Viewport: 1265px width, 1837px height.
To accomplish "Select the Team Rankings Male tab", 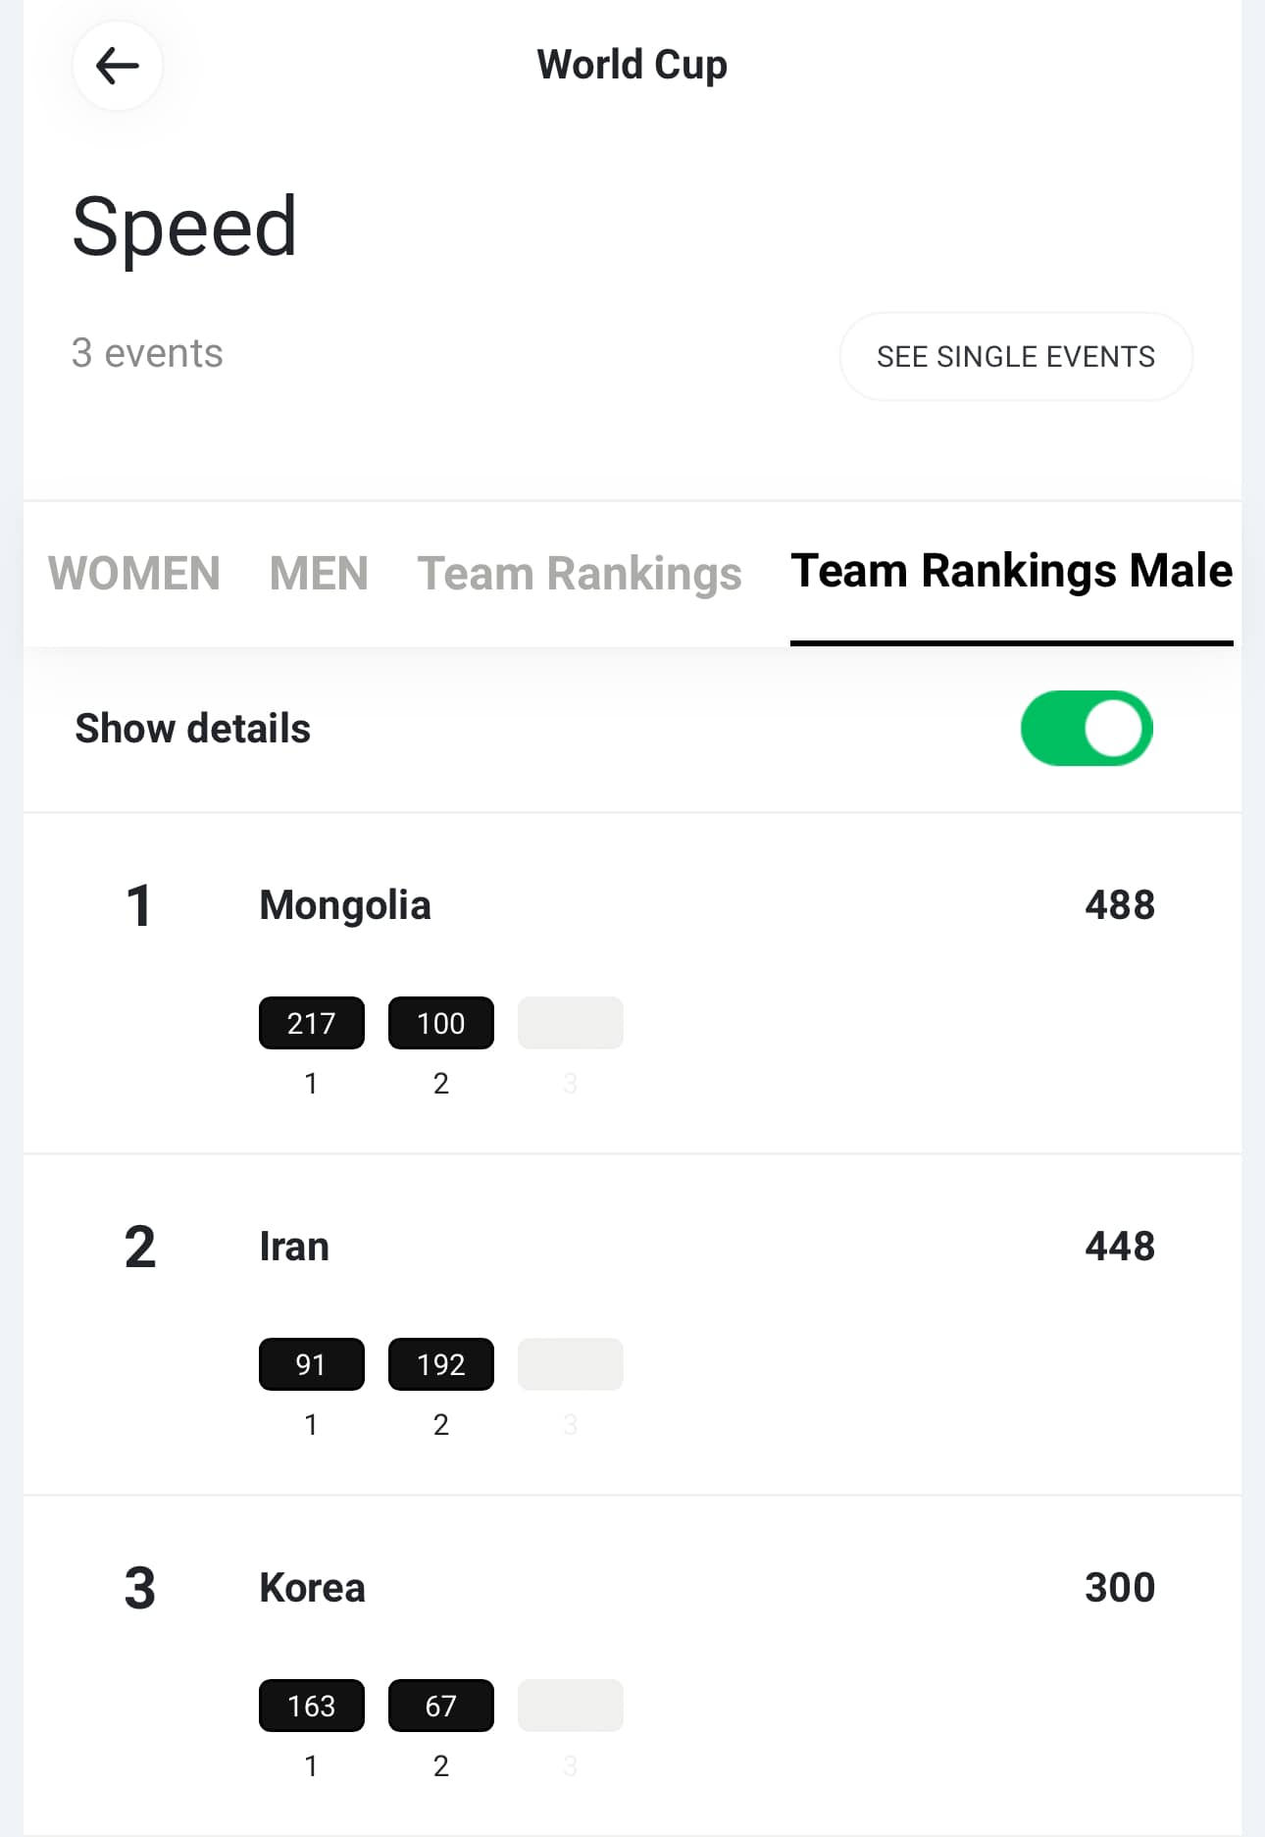I will tap(1011, 572).
